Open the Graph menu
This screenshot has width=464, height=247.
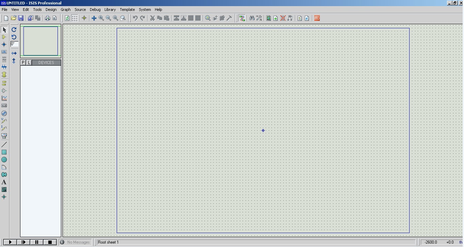(x=66, y=10)
